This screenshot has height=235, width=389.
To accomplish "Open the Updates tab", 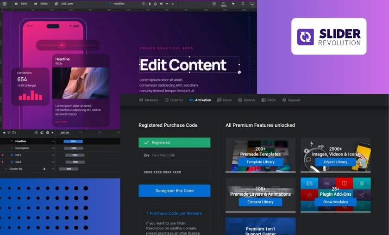I will click(174, 100).
